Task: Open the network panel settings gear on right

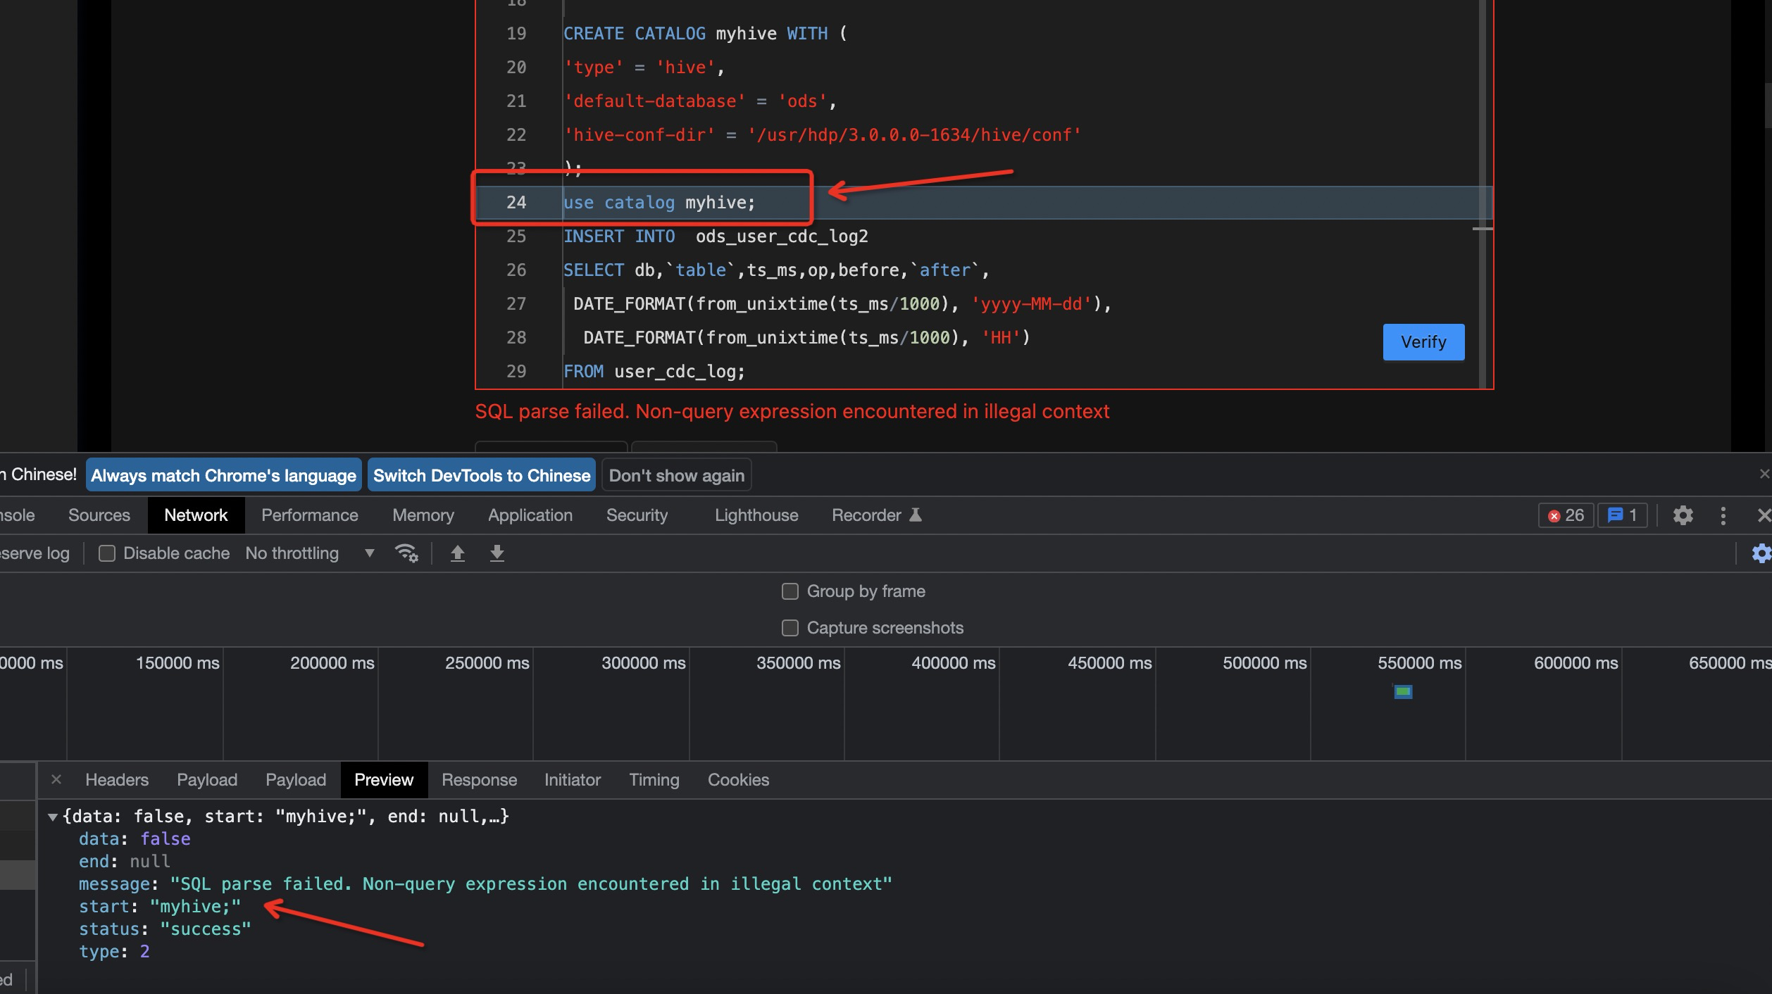Action: tap(1761, 553)
